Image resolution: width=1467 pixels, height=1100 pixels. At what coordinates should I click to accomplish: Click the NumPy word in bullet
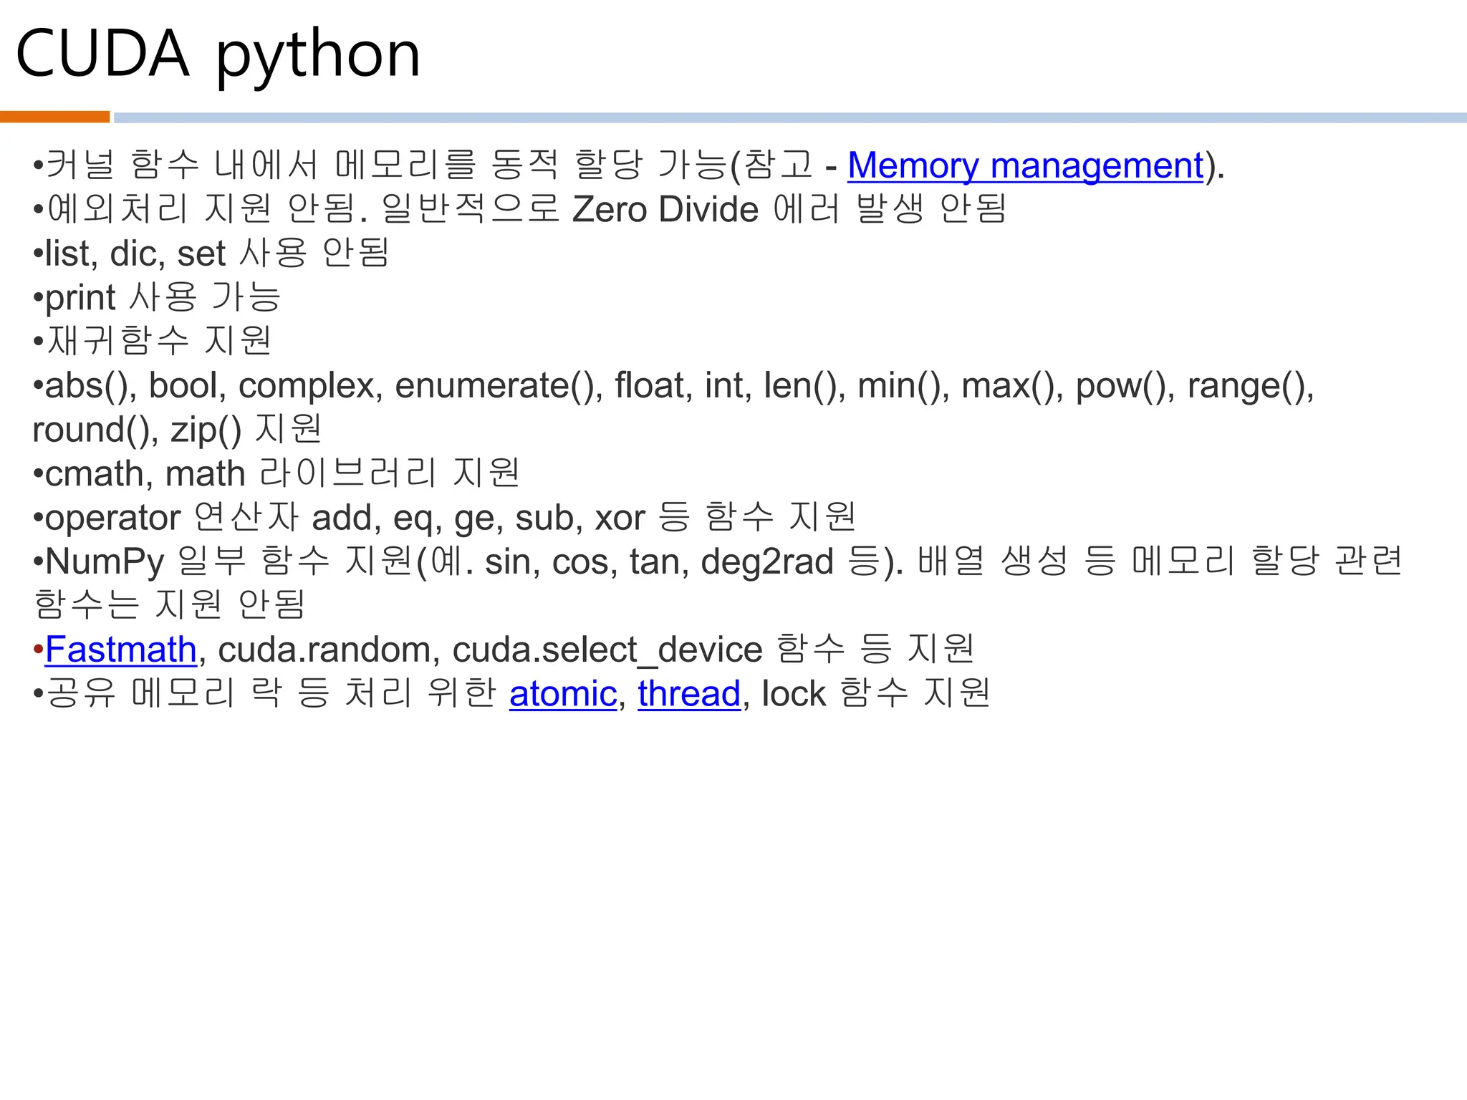105,561
